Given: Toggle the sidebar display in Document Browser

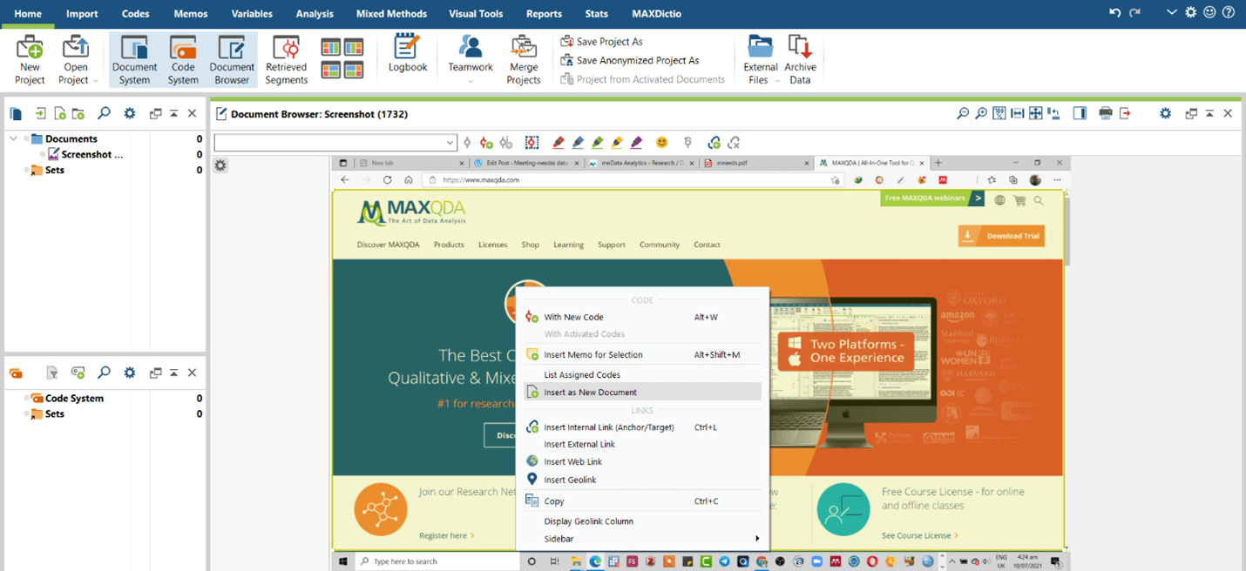Looking at the screenshot, I should (1080, 113).
